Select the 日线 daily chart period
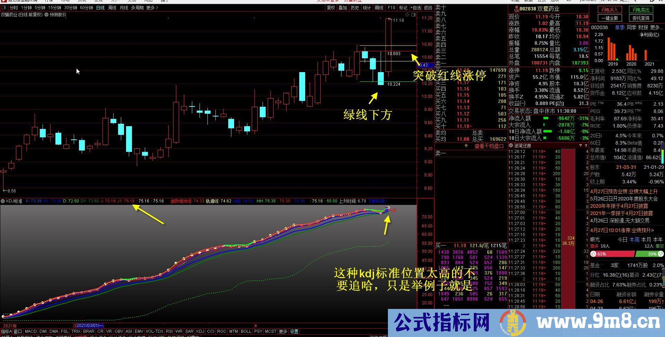 [100, 7]
